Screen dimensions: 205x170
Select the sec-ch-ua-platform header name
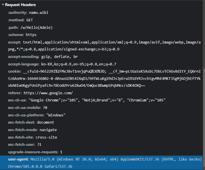coord(26,115)
